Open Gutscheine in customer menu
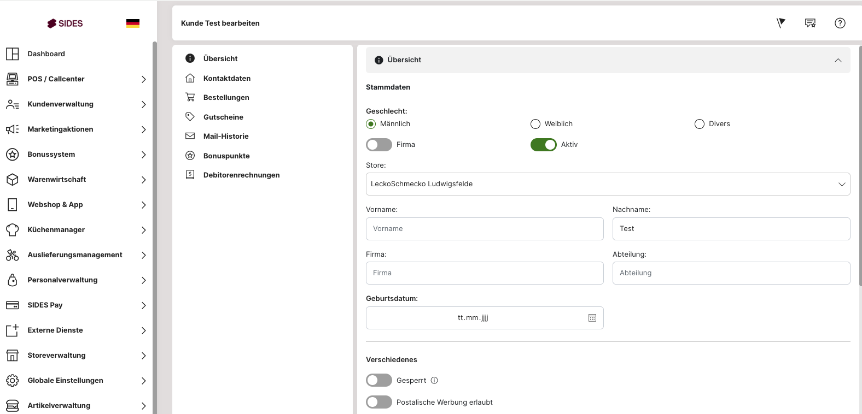Image resolution: width=862 pixels, height=414 pixels. (223, 117)
